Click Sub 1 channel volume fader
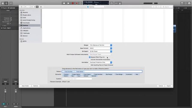This screenshot has height=108, width=192. pyautogui.click(x=5, y=91)
